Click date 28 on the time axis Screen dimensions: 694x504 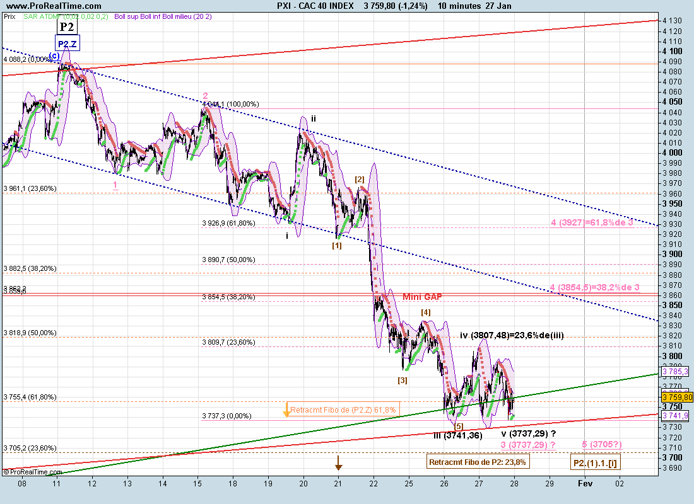[x=514, y=484]
